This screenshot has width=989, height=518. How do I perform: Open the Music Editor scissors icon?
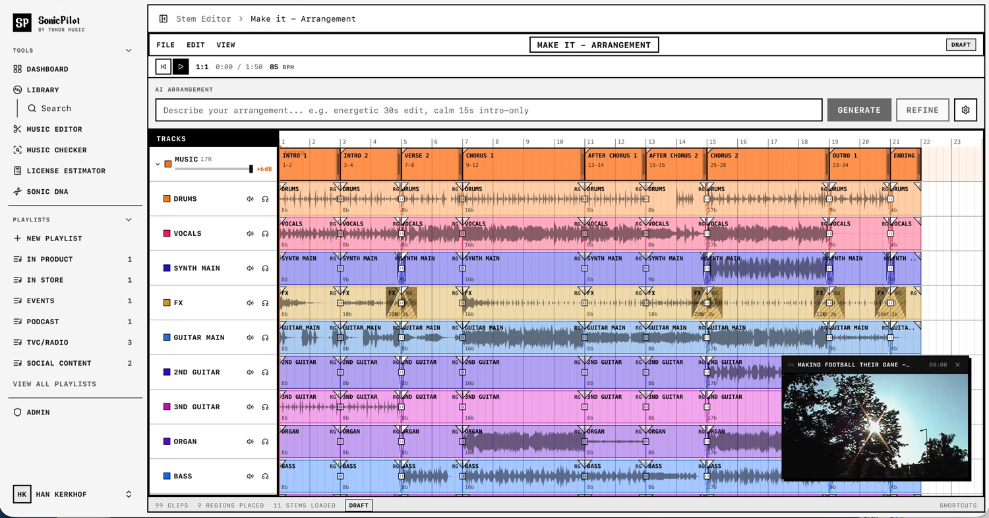point(18,129)
